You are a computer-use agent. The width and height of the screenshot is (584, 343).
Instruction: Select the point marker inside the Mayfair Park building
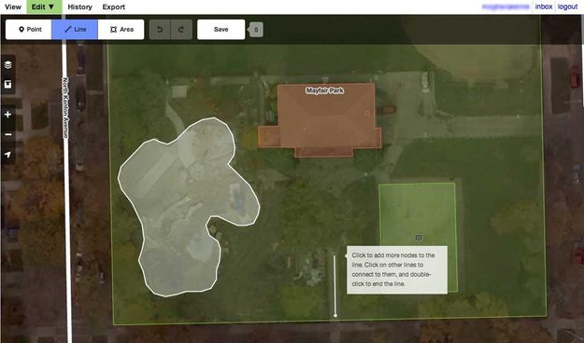pyautogui.click(x=367, y=114)
